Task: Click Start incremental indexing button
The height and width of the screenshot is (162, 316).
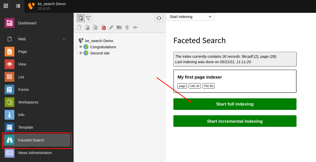Action: pyautogui.click(x=235, y=121)
